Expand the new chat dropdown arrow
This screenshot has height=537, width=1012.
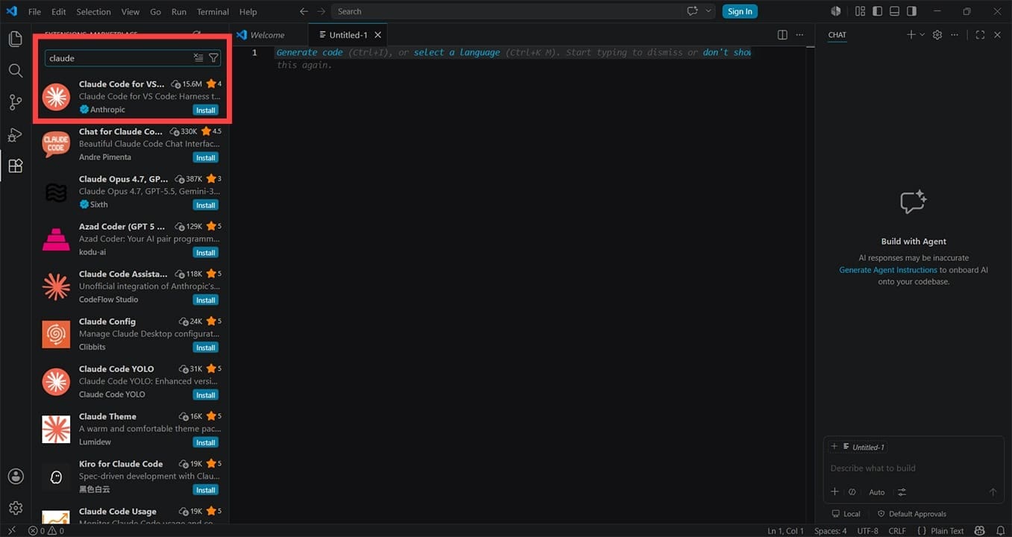coord(923,35)
